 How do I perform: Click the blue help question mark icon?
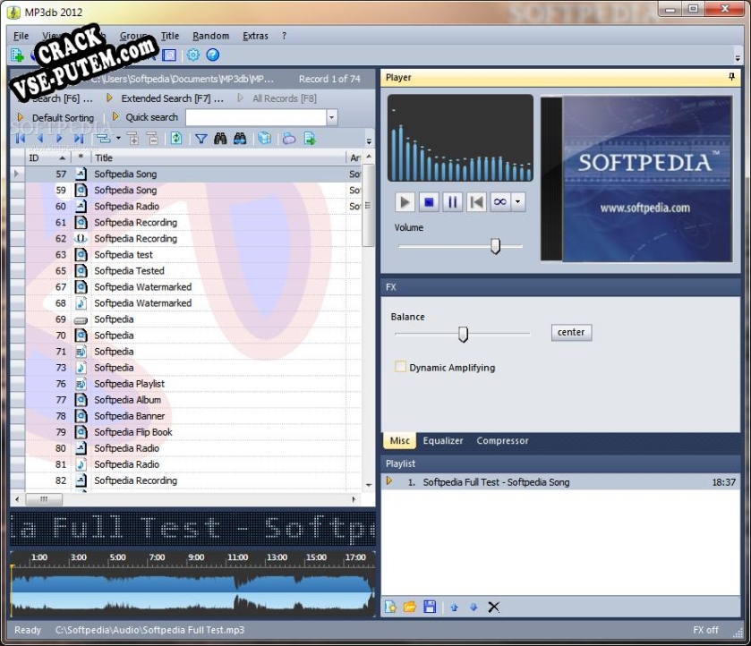tap(213, 55)
